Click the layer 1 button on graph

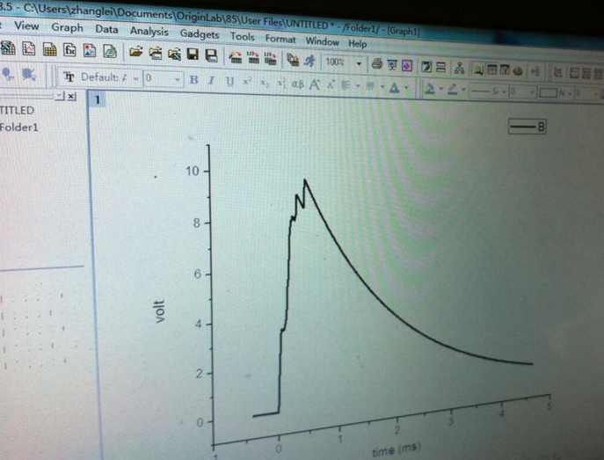coord(98,99)
